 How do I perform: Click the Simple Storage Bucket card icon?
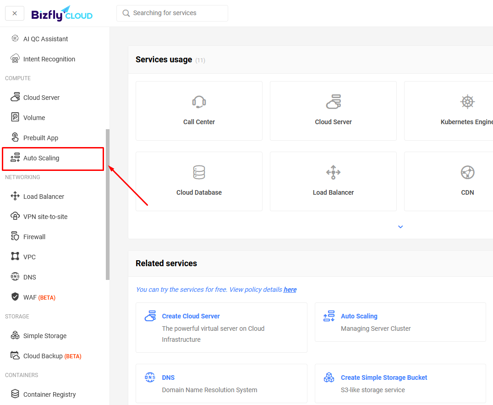[x=329, y=377]
